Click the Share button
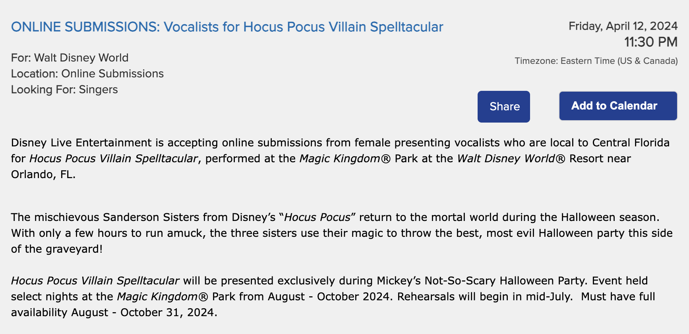 [x=503, y=107]
